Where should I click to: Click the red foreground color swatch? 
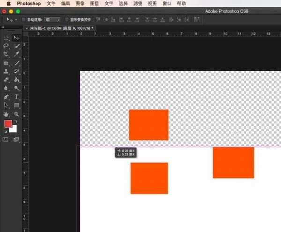(8, 123)
